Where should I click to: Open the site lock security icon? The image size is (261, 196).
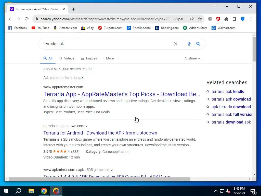(x=37, y=19)
